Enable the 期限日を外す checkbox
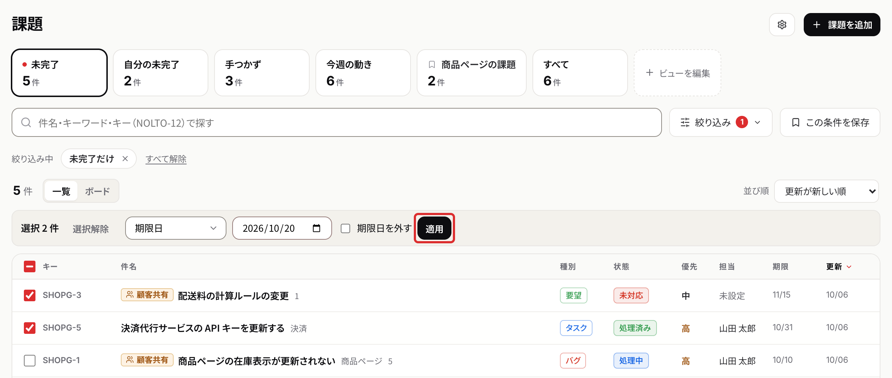This screenshot has height=378, width=892. point(345,228)
